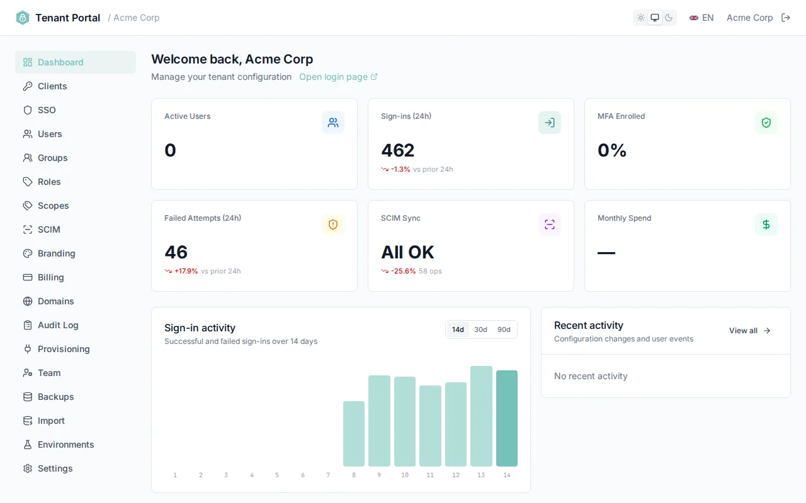Switch to dark theme moon icon
Viewport: 806px width, 503px height.
click(x=669, y=18)
